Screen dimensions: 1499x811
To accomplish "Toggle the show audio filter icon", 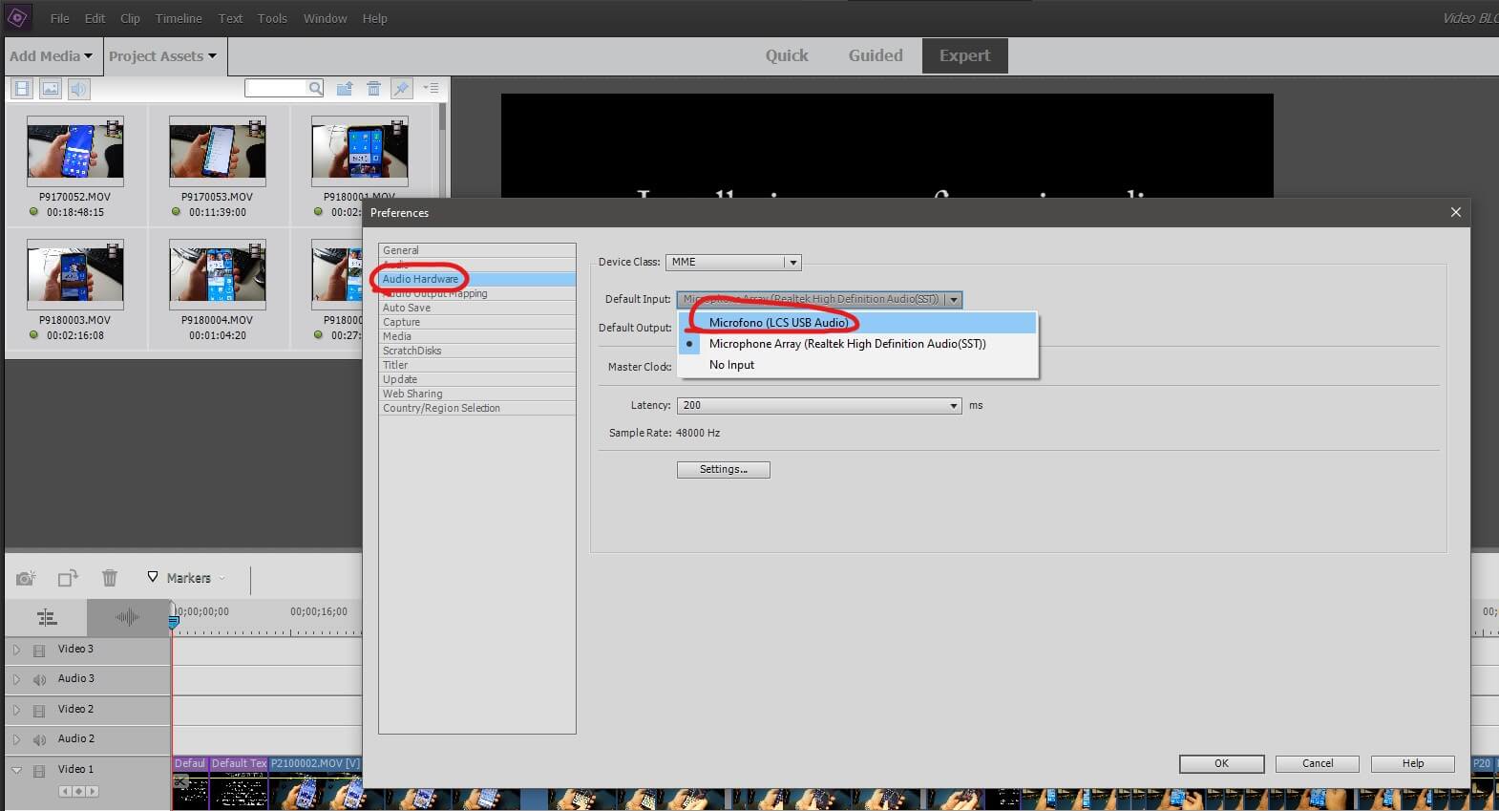I will coord(78,89).
